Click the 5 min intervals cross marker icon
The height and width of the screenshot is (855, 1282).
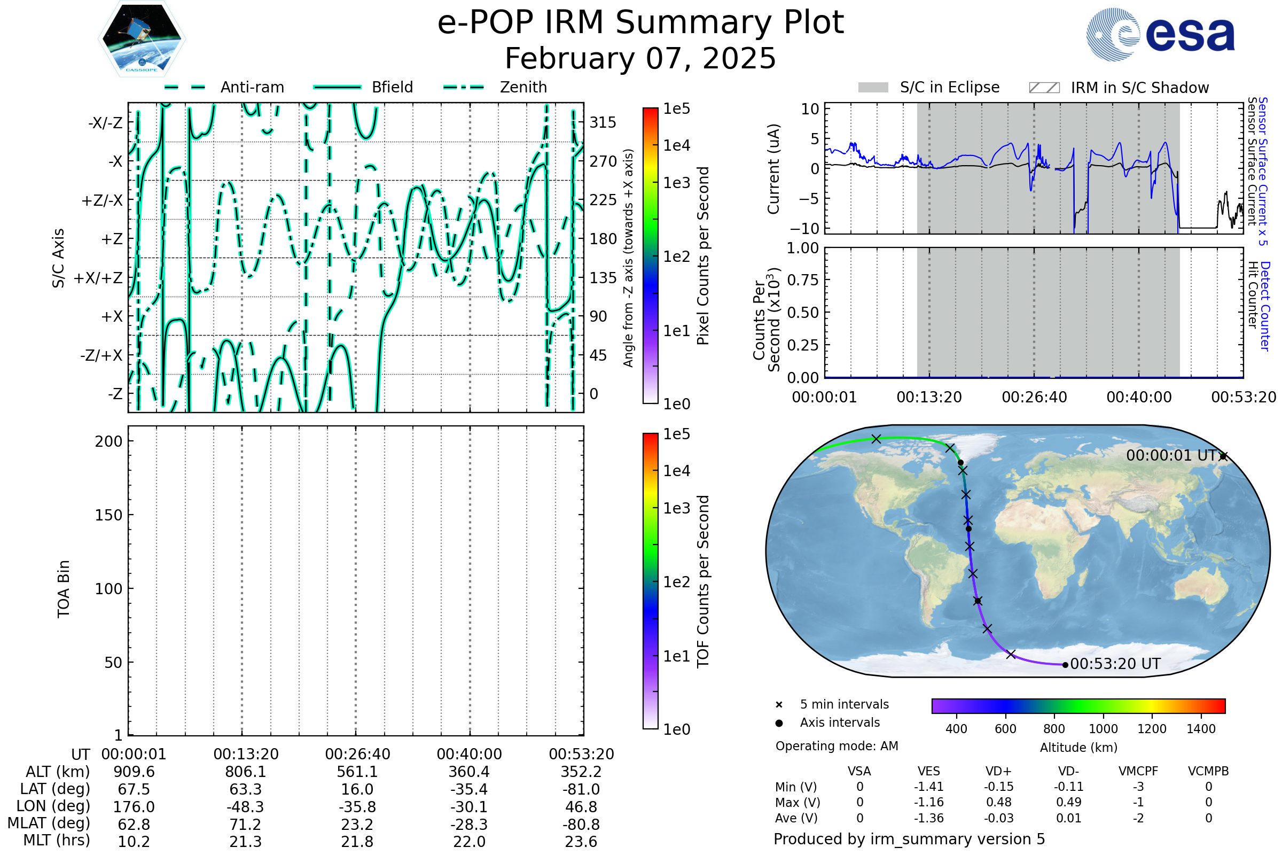point(779,705)
